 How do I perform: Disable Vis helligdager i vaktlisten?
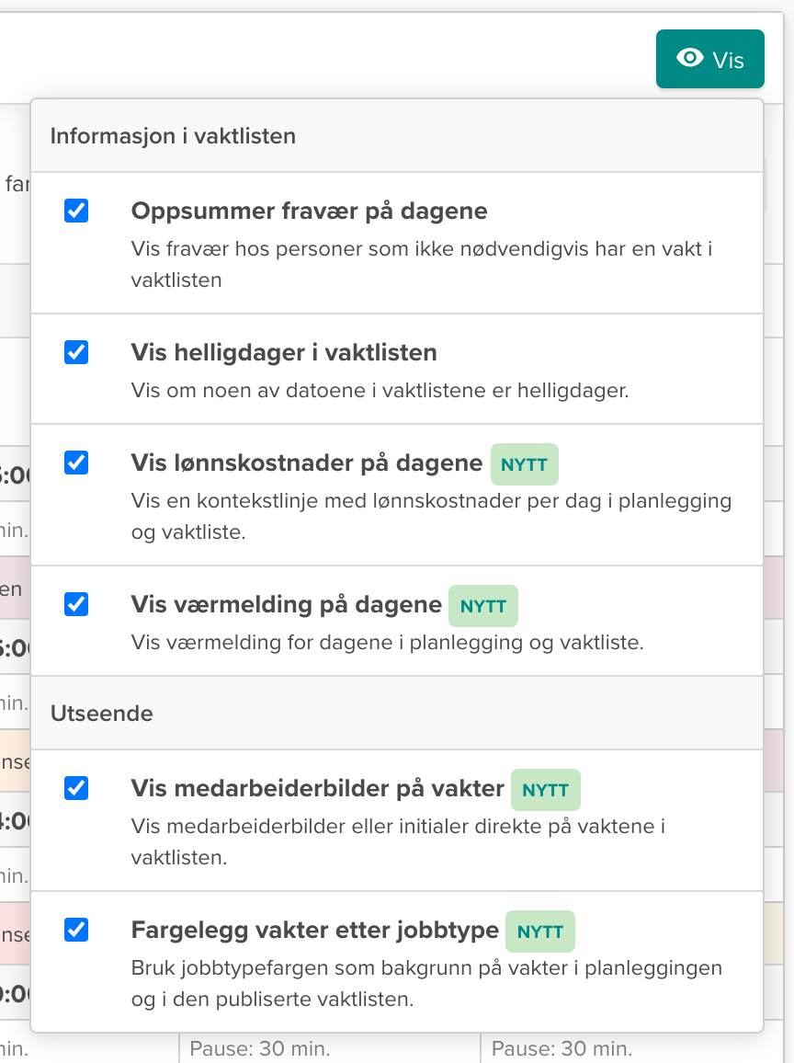75,351
